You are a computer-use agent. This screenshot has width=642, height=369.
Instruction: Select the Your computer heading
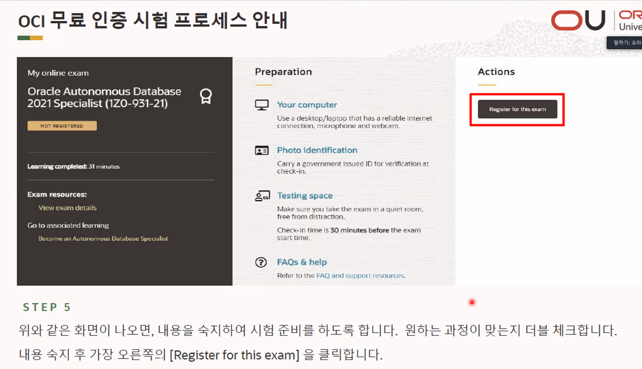pyautogui.click(x=307, y=105)
